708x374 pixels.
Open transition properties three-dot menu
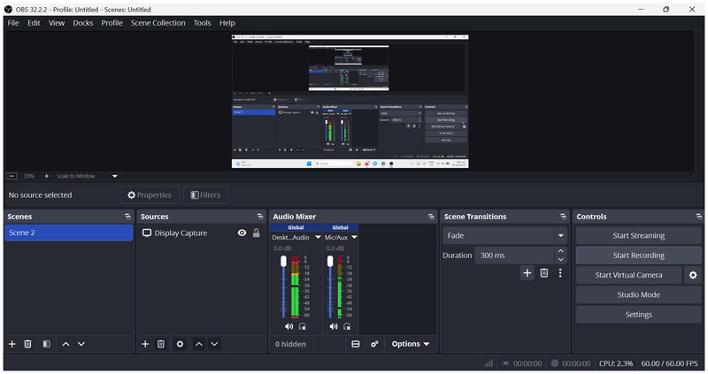(x=560, y=273)
